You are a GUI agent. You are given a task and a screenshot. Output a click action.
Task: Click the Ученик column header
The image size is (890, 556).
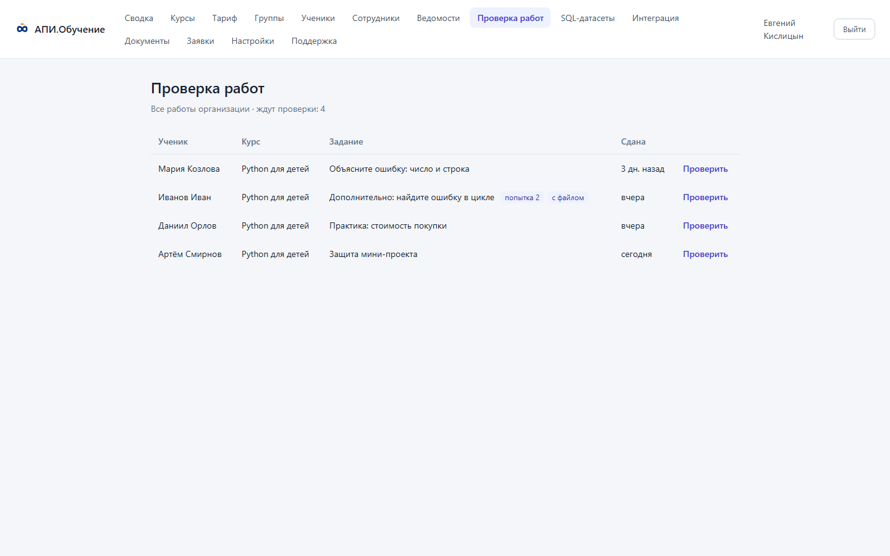pyautogui.click(x=173, y=141)
